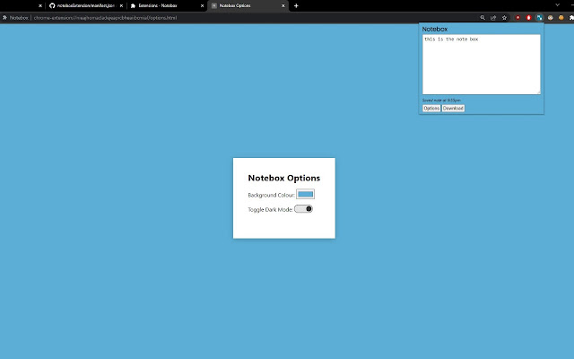Click inside the note text area
Screen dimensions: 574x359
tap(481, 65)
